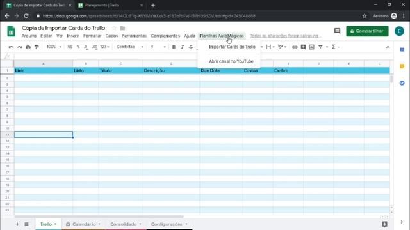Click the Functions sigma icon

(x=334, y=47)
